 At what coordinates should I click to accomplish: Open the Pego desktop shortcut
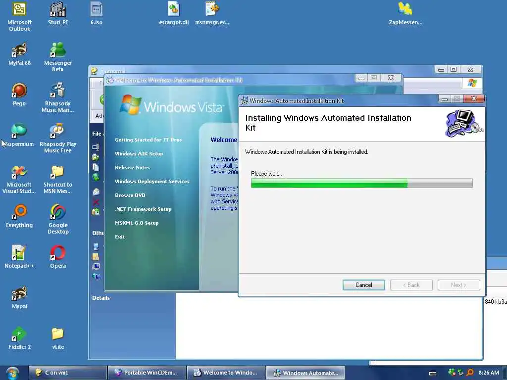[x=19, y=95]
